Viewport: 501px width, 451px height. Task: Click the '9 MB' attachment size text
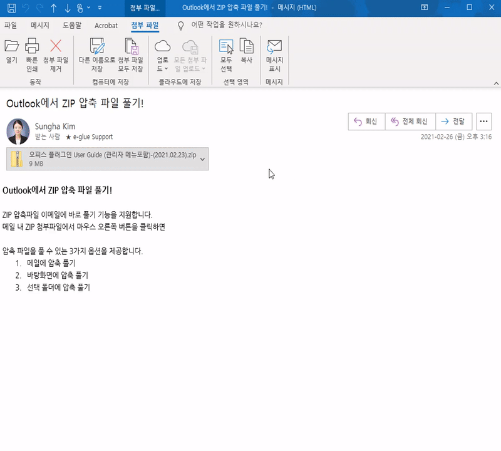36,163
